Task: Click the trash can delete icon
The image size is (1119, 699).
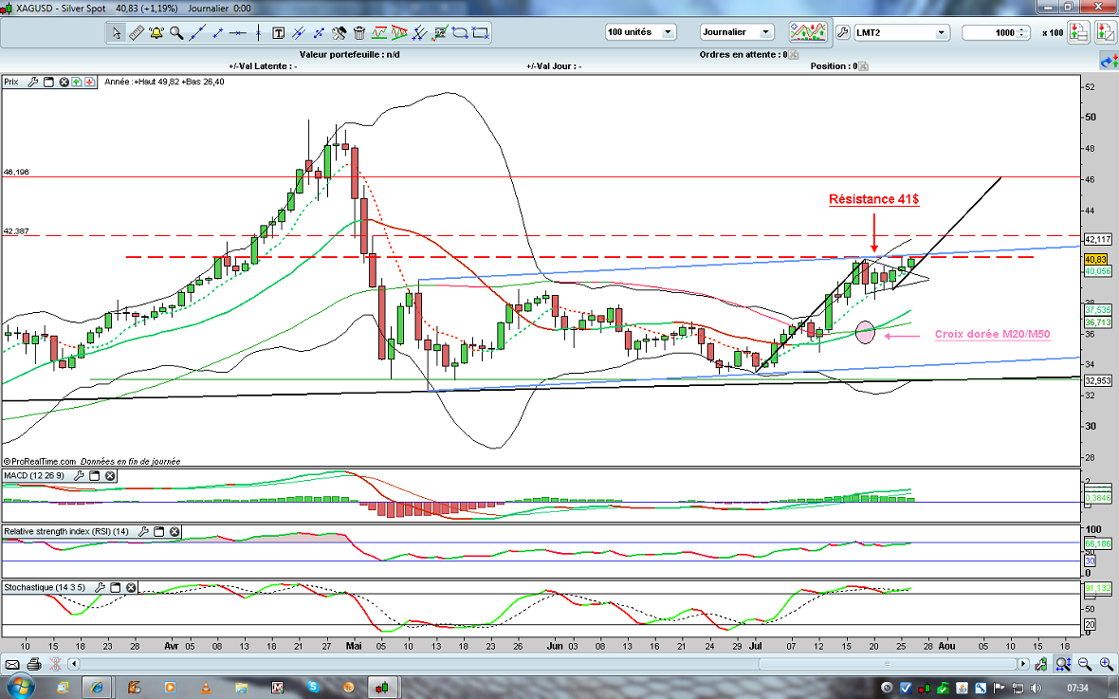Action: 359,32
